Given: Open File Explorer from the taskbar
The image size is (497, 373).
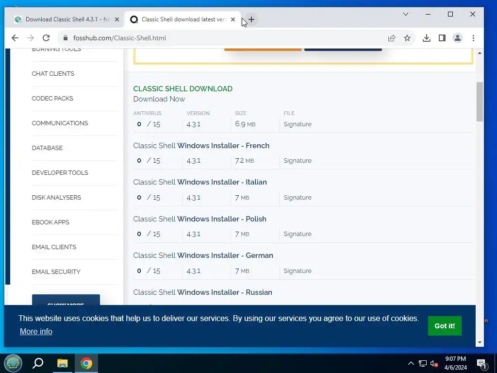Looking at the screenshot, I should (x=63, y=363).
